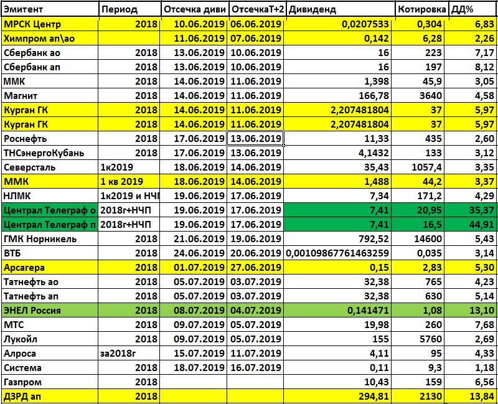498x404 pixels.
Task: Click the НЛМК issuer cell
Action: 50,195
